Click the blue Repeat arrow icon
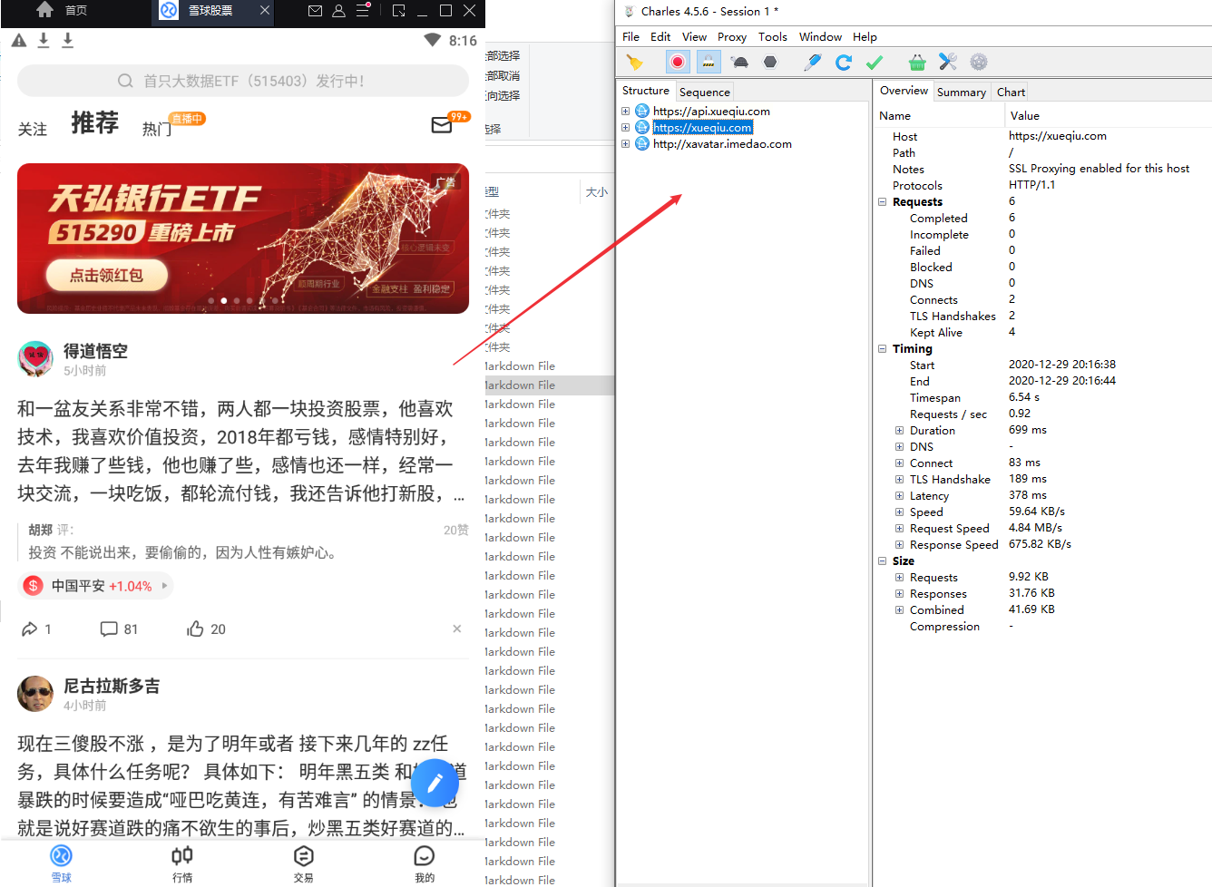The height and width of the screenshot is (887, 1212). [844, 62]
